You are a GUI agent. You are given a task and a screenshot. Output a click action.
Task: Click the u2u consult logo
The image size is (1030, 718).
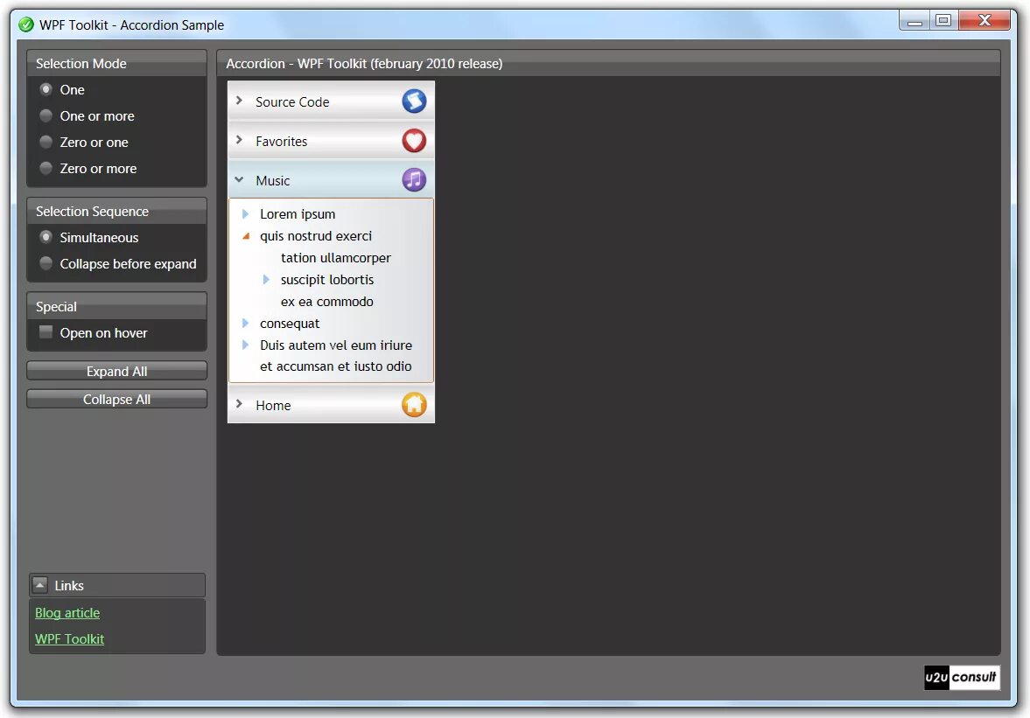pyautogui.click(x=962, y=677)
